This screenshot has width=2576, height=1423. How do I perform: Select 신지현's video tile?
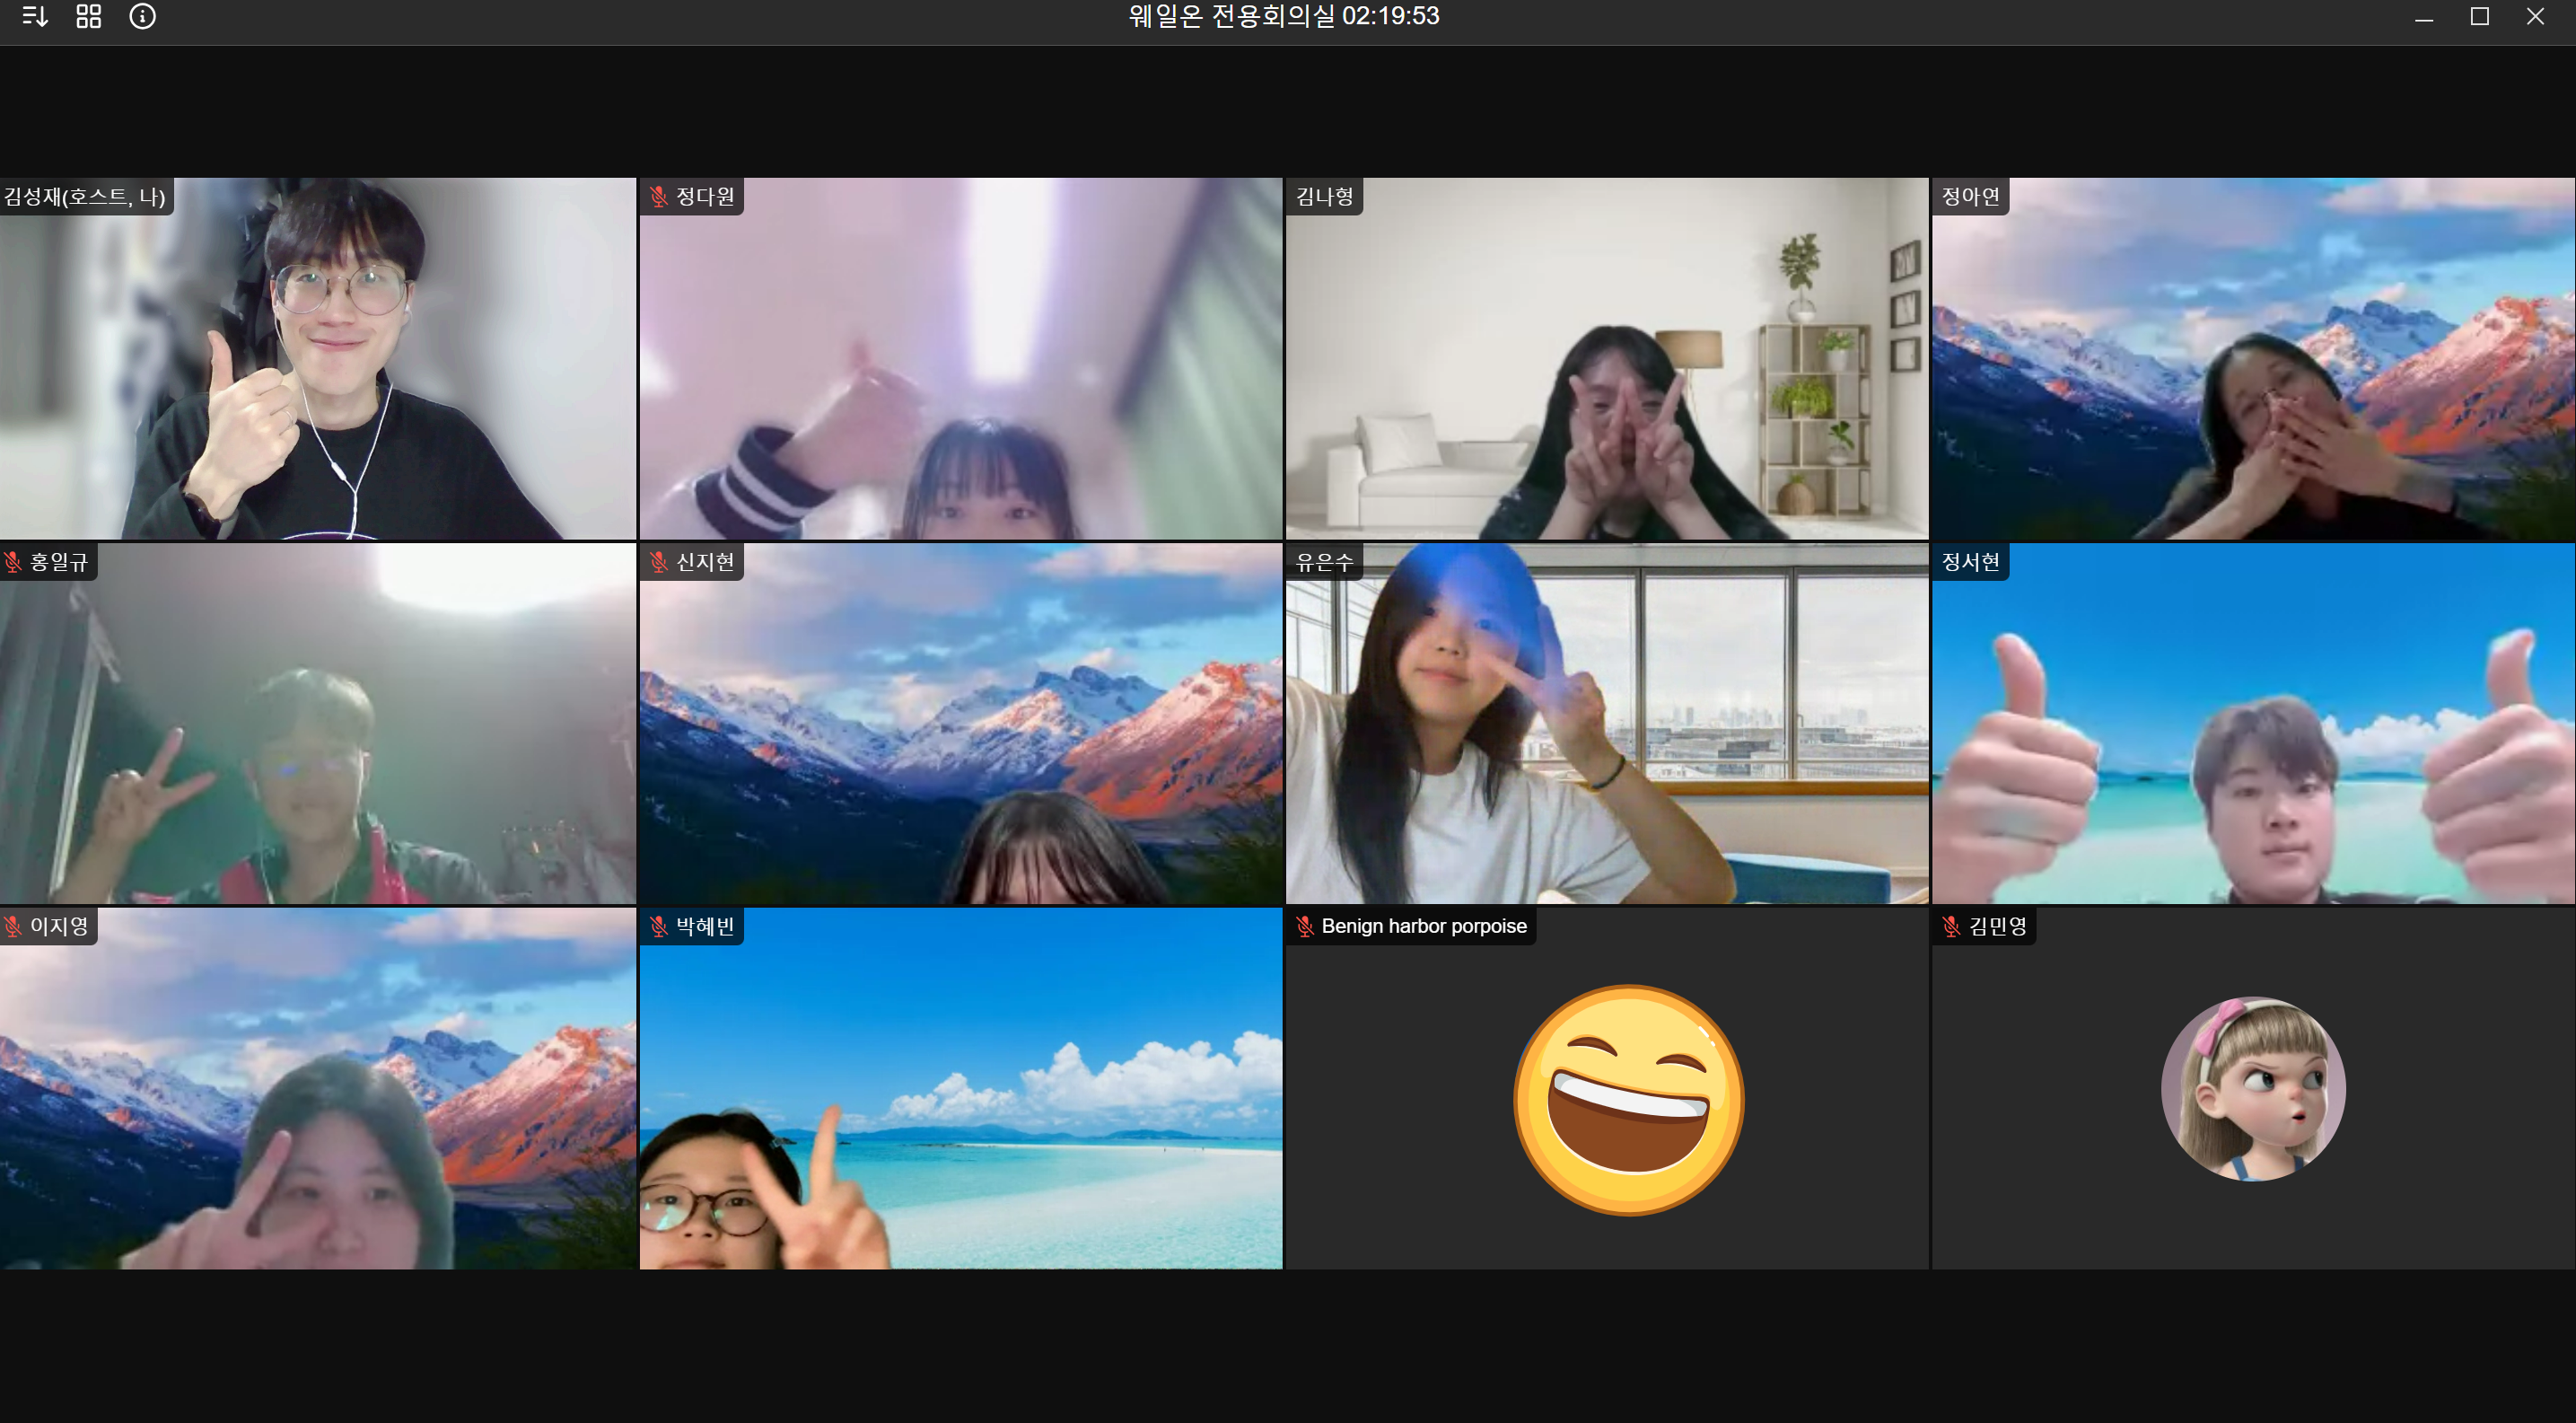(961, 724)
